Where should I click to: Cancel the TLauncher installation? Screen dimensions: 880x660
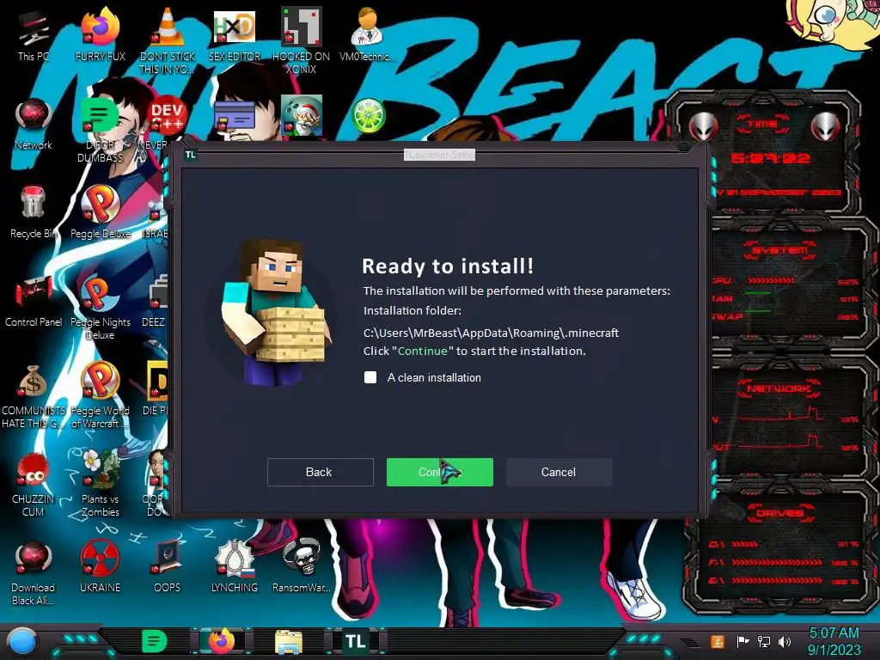(559, 472)
